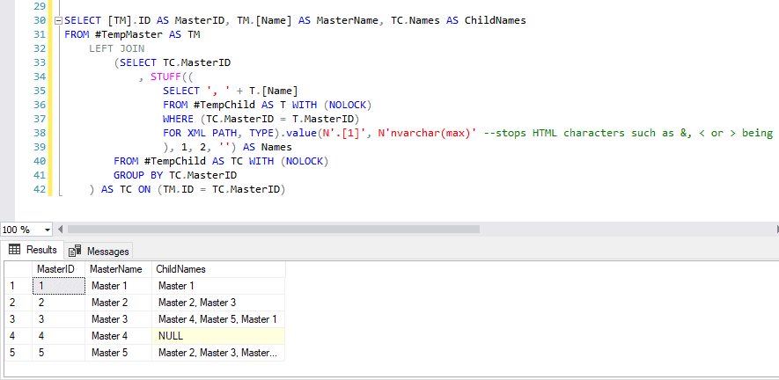Click line number 38 in the gutter
The height and width of the screenshot is (380, 779).
[40, 133]
